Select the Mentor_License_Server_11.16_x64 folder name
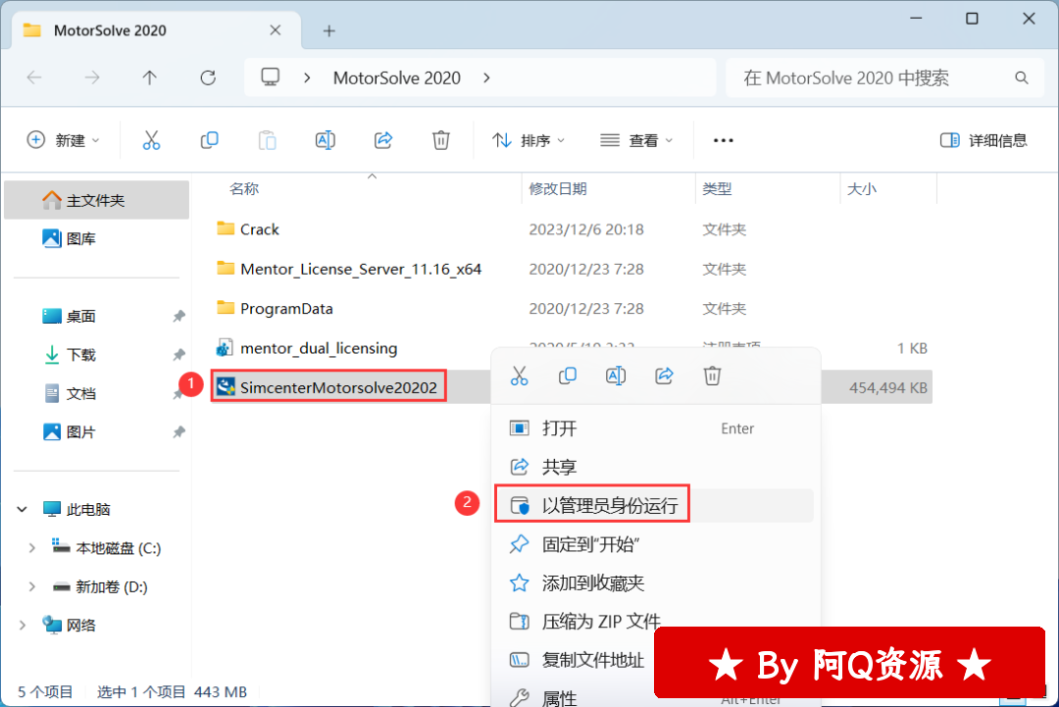1059x707 pixels. coord(361,269)
